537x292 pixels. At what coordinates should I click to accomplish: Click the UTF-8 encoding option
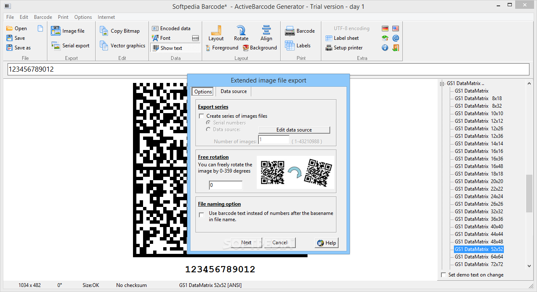coord(352,28)
